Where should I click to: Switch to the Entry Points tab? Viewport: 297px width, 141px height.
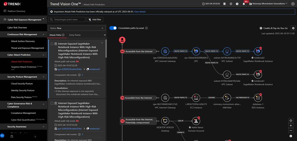click(75, 35)
